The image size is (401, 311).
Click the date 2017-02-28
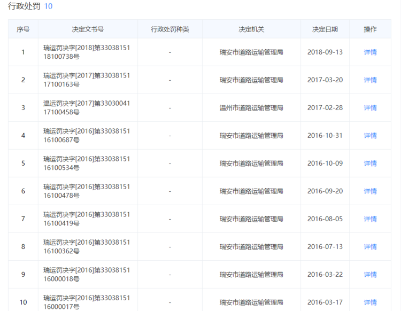(325, 108)
